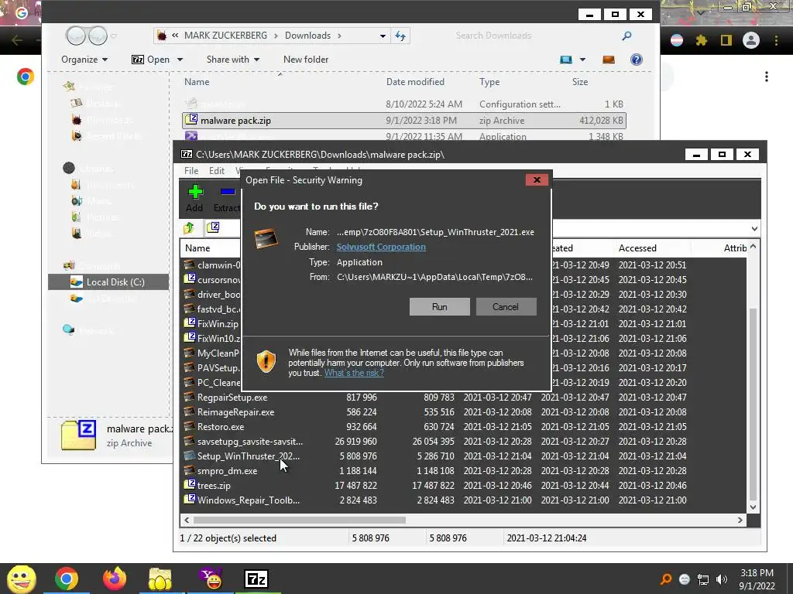The height and width of the screenshot is (594, 793).
Task: Open the Yahoo Messenger taskbar icon
Action: (211, 579)
